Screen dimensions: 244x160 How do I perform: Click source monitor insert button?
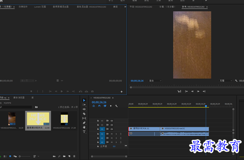coord(81,91)
